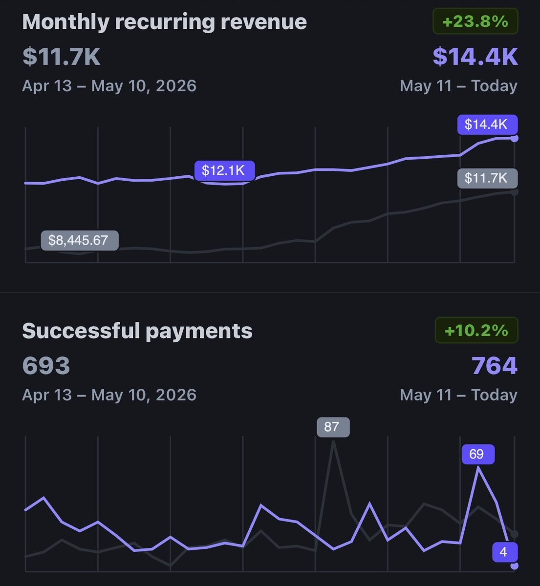The height and width of the screenshot is (586, 540).
Task: Select the $11.7K previous period revenue total
Action: click(x=61, y=56)
